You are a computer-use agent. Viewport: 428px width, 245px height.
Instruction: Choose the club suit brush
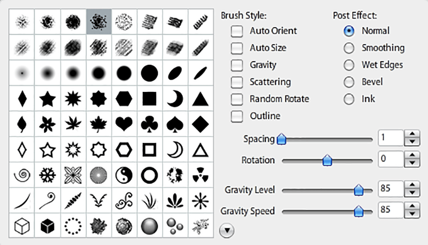149,124
